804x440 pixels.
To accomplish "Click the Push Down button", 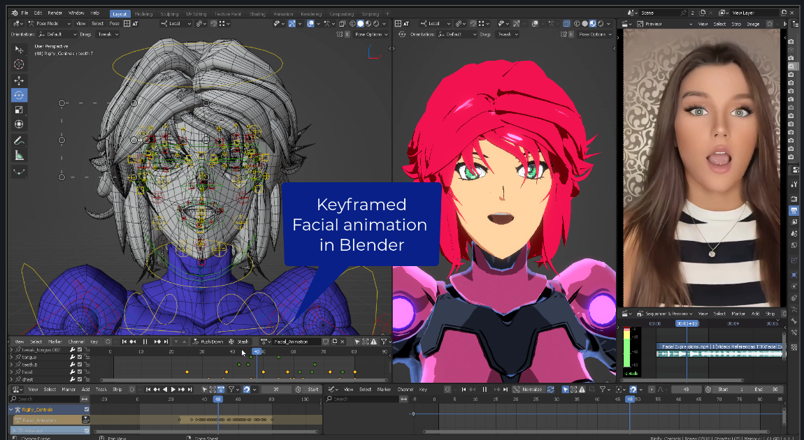I will click(209, 342).
